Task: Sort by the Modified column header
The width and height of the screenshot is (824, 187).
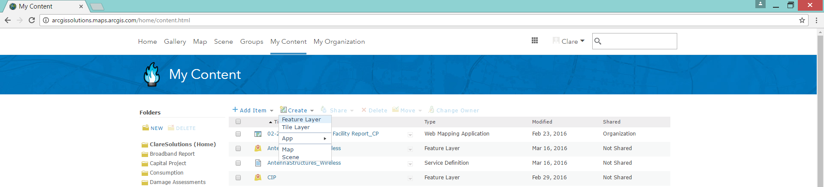Action: tap(542, 122)
